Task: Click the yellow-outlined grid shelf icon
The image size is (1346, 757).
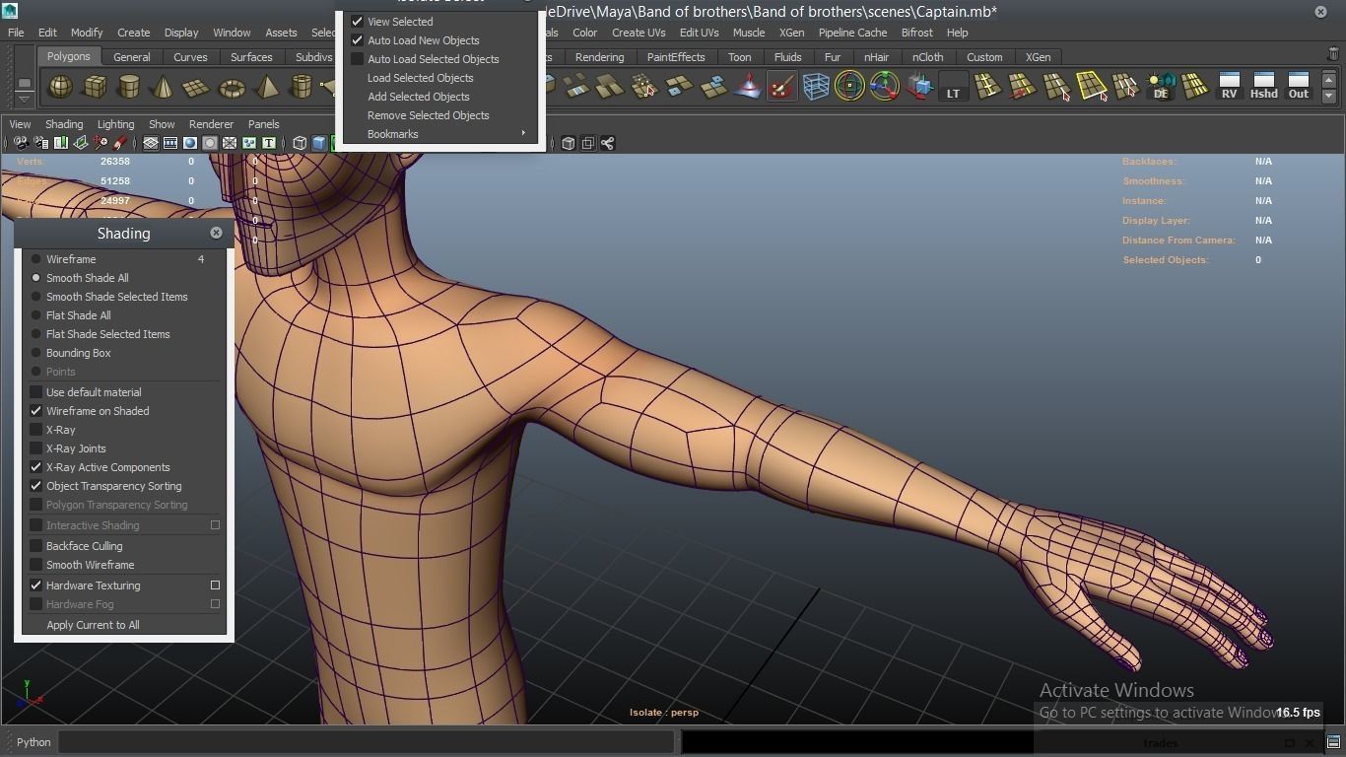Action: point(1092,87)
